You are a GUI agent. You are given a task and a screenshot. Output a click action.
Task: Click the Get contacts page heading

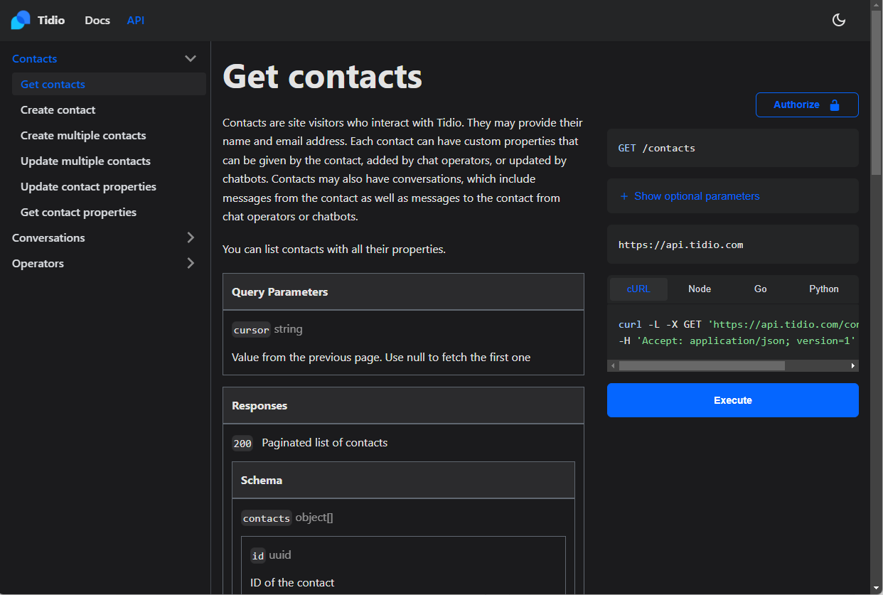point(323,76)
